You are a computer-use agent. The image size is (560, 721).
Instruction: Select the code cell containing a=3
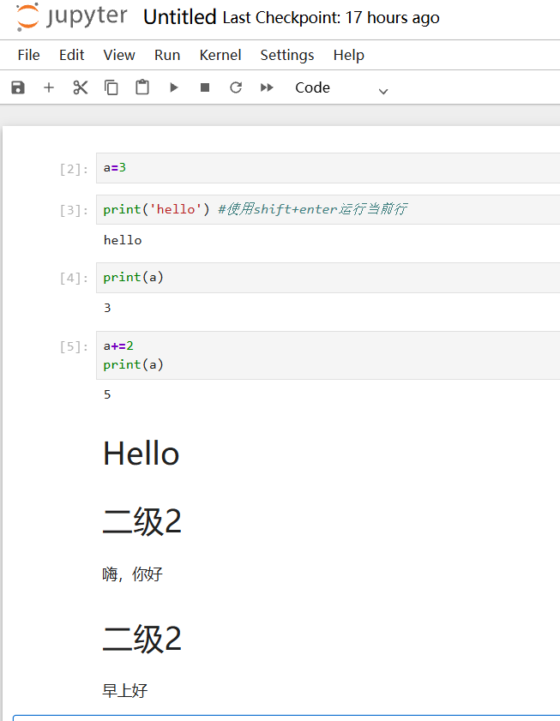[x=328, y=168]
